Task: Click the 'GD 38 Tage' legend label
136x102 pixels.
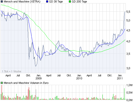Action: pos(56,1)
